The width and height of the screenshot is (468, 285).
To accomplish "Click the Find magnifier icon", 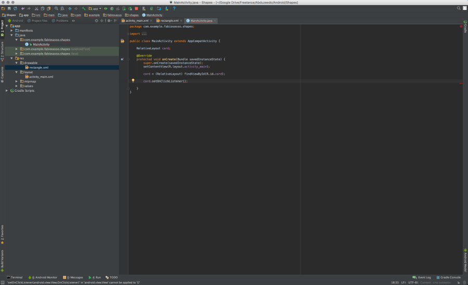I will tap(56, 9).
